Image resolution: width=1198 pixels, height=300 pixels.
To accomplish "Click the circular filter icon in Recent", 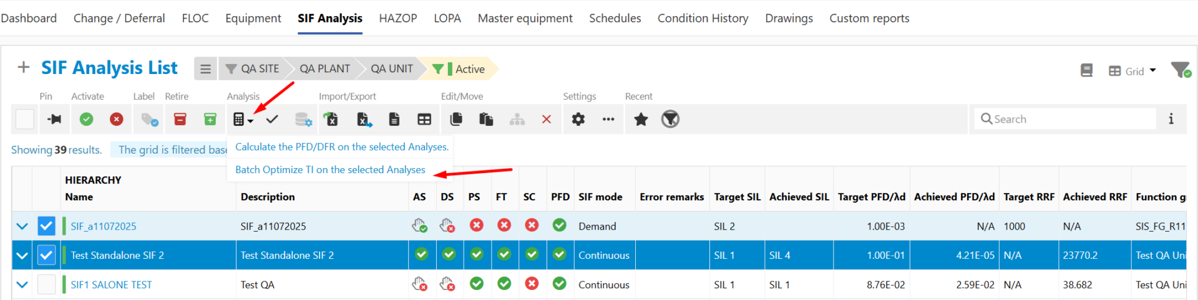I will [x=670, y=119].
